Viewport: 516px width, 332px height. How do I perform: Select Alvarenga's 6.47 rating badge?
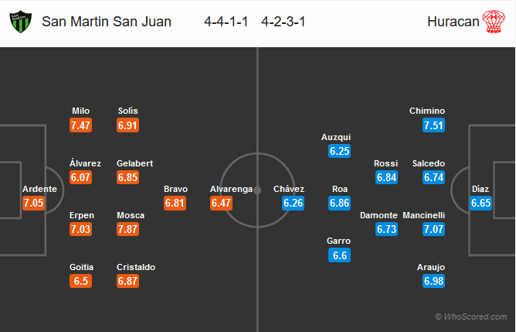pos(222,203)
